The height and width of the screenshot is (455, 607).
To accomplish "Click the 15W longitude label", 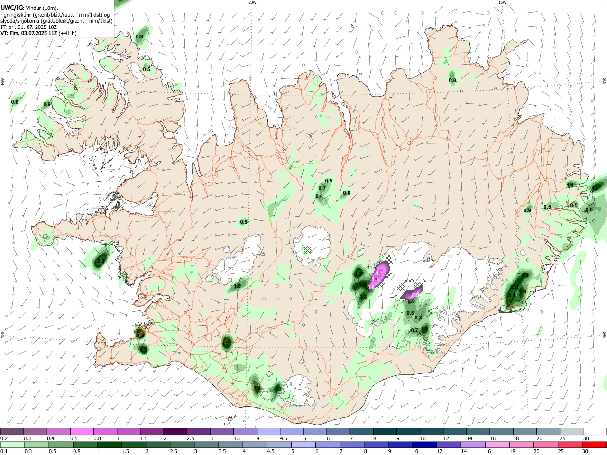I will tap(502, 2).
